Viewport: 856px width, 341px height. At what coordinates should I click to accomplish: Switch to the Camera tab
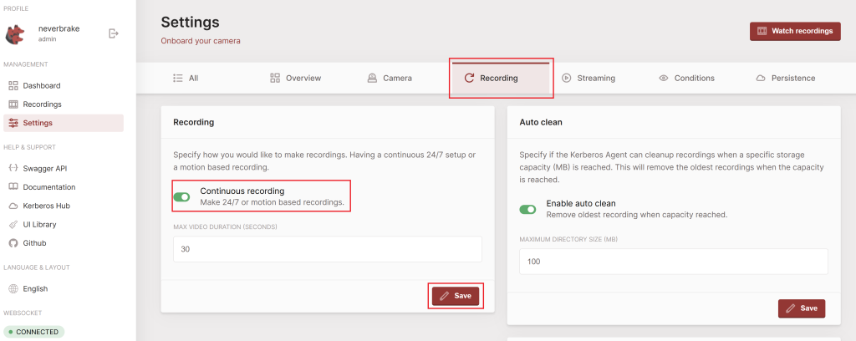tap(390, 78)
